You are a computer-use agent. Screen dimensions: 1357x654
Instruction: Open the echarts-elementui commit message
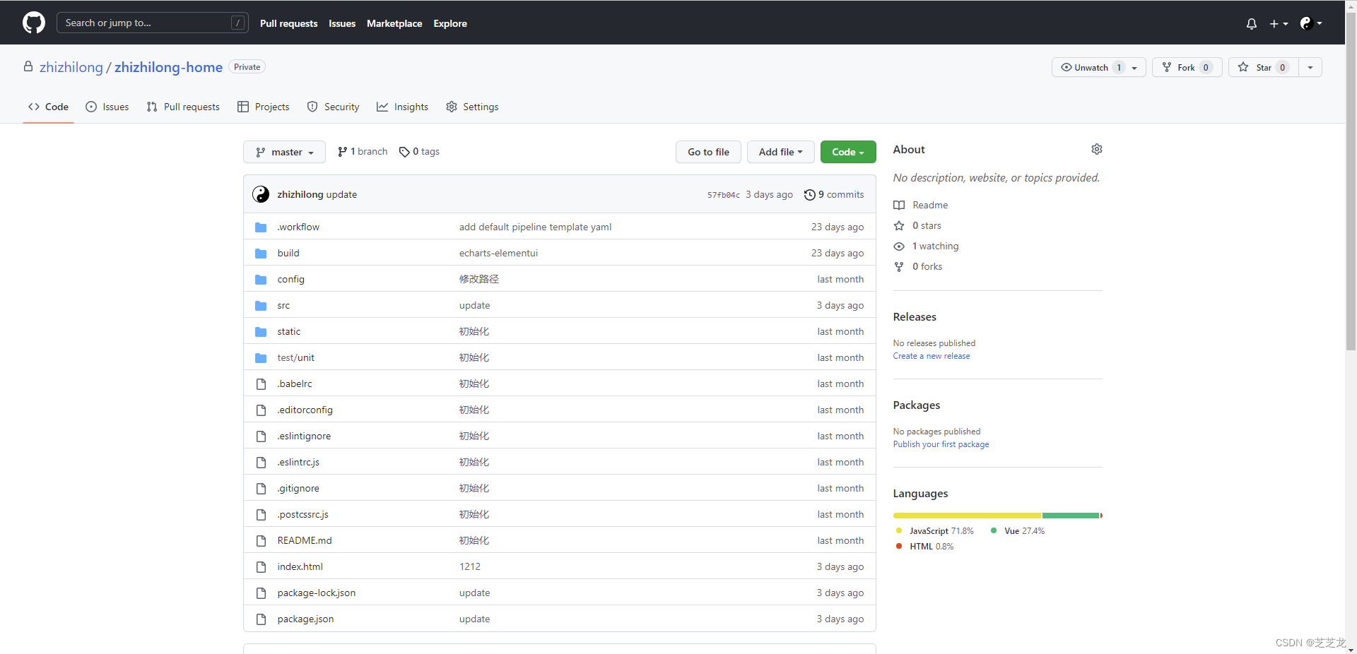(498, 254)
